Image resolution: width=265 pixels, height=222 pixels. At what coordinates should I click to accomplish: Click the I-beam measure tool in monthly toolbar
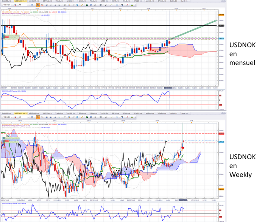(x=65, y=5)
